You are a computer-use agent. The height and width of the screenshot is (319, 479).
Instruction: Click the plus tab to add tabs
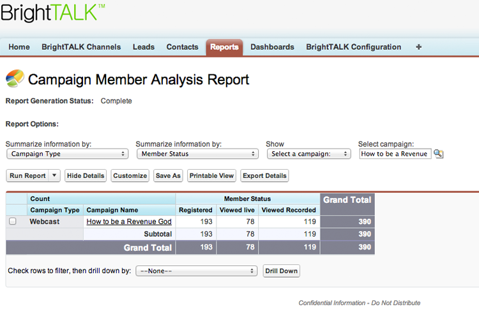[418, 47]
